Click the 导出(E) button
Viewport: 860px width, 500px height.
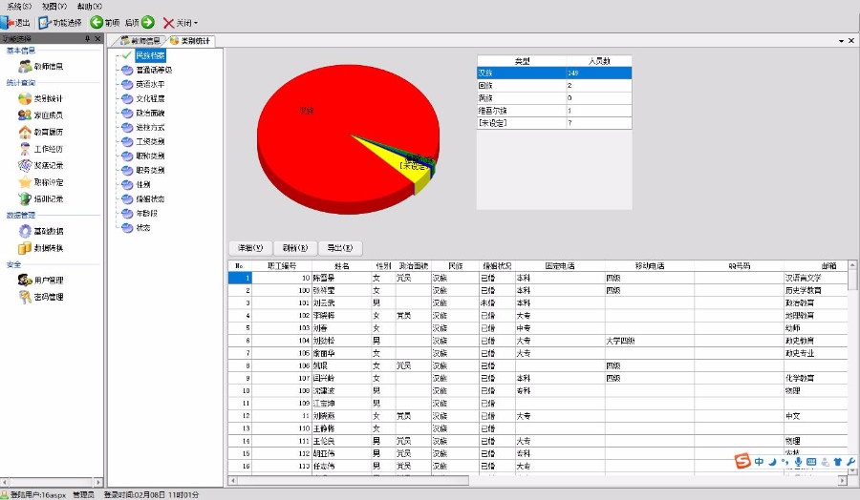[x=340, y=248]
